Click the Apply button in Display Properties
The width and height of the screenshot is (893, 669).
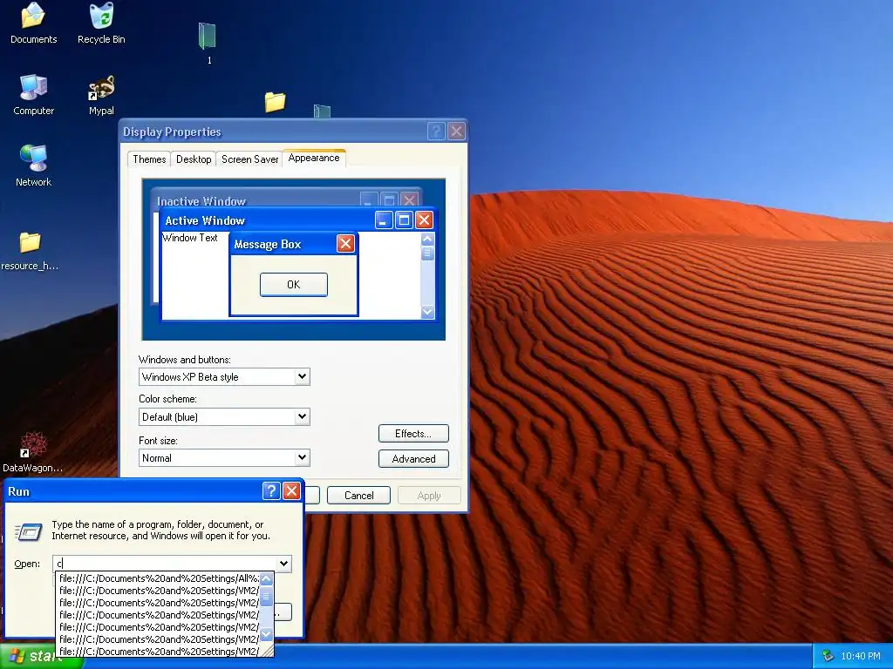[429, 495]
